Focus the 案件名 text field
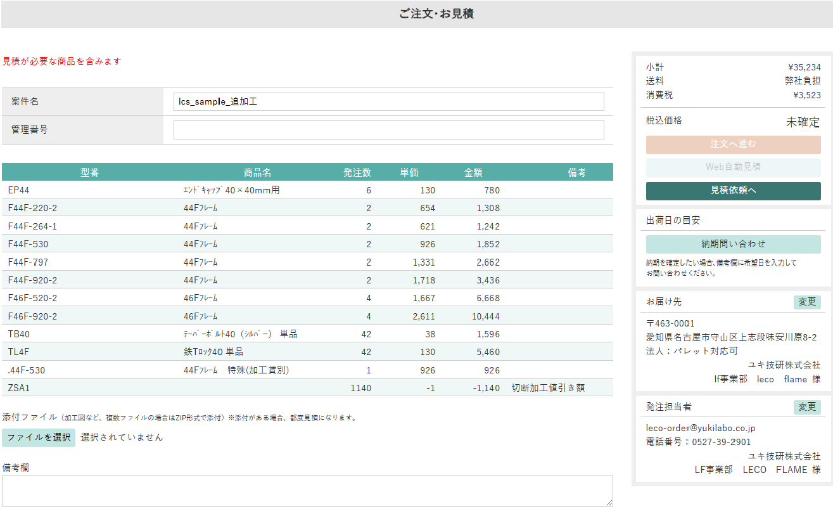833x511 pixels. point(388,102)
